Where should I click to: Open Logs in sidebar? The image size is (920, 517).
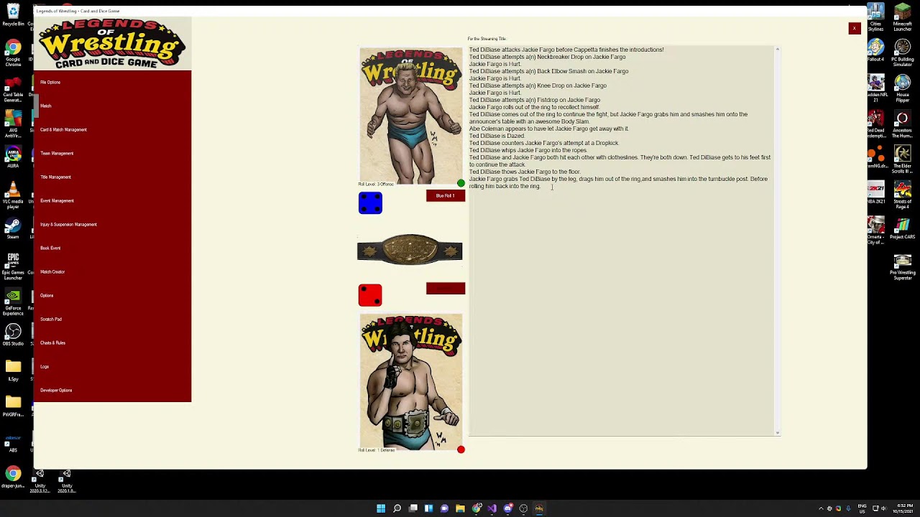click(x=45, y=367)
